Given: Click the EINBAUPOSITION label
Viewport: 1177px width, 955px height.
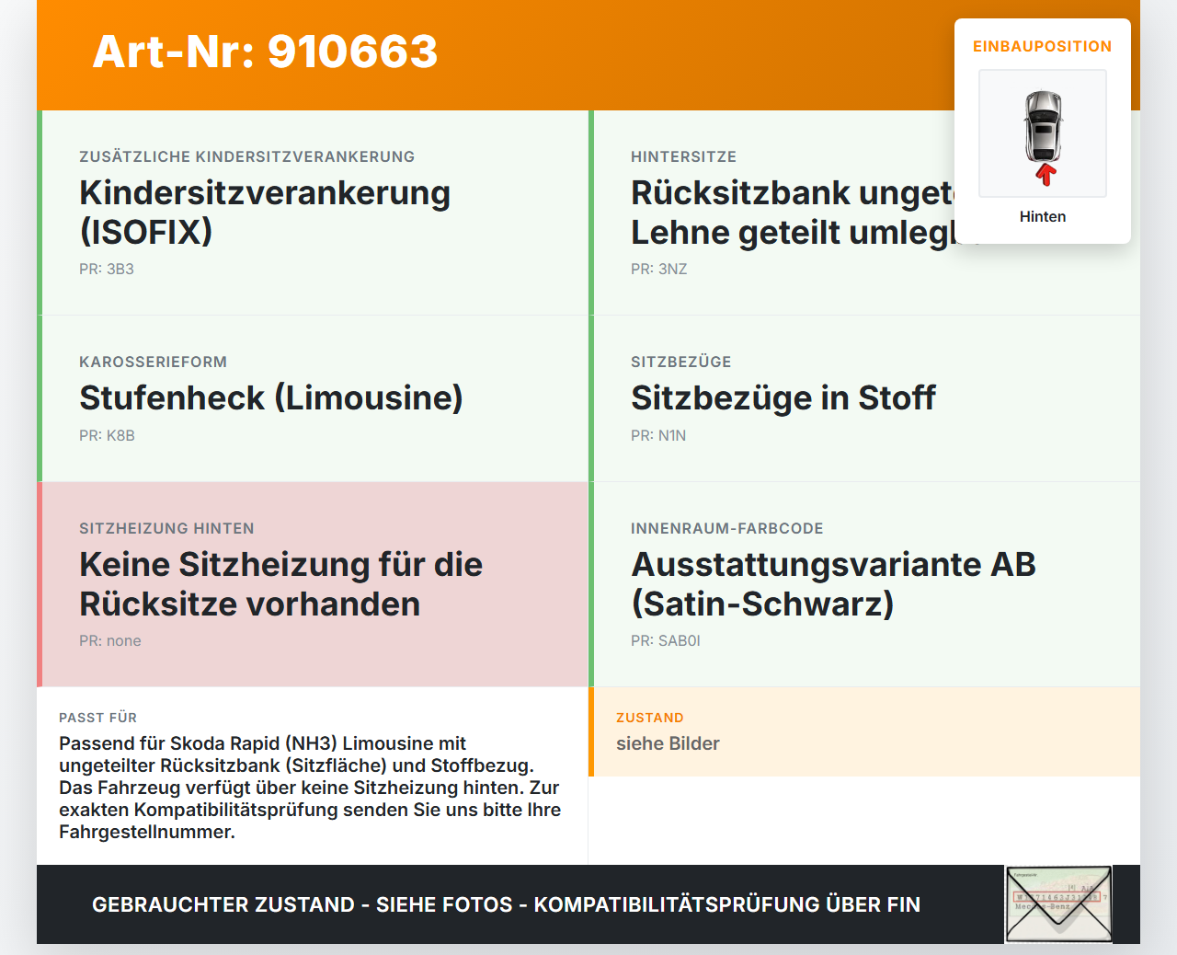Looking at the screenshot, I should tap(1043, 46).
